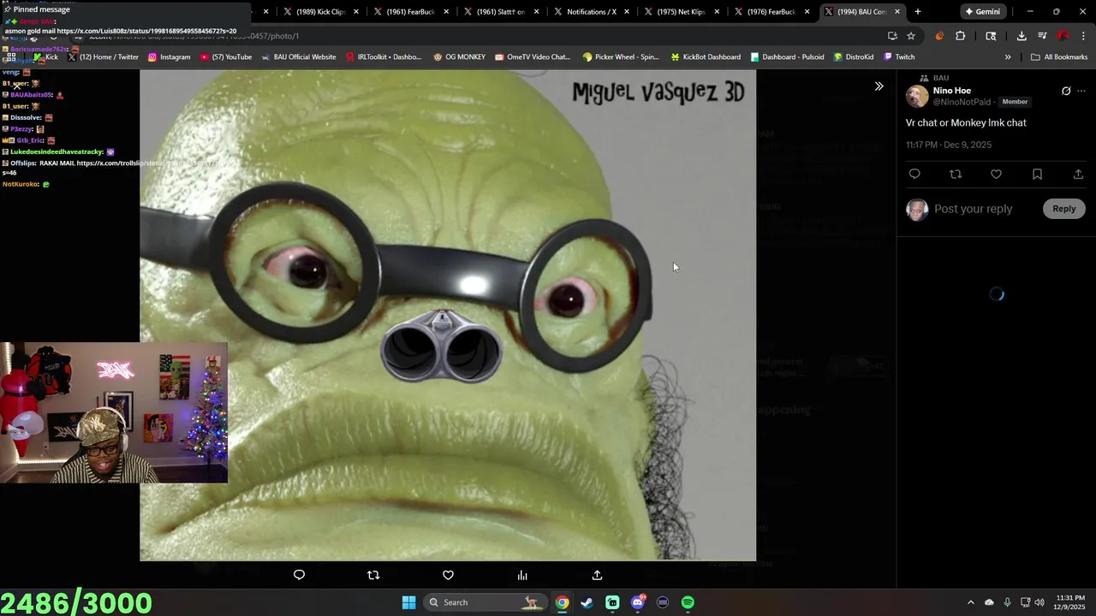Image resolution: width=1096 pixels, height=616 pixels.
Task: Click the Grok icon beside Nino Hoe's tweet
Action: [x=1066, y=91]
